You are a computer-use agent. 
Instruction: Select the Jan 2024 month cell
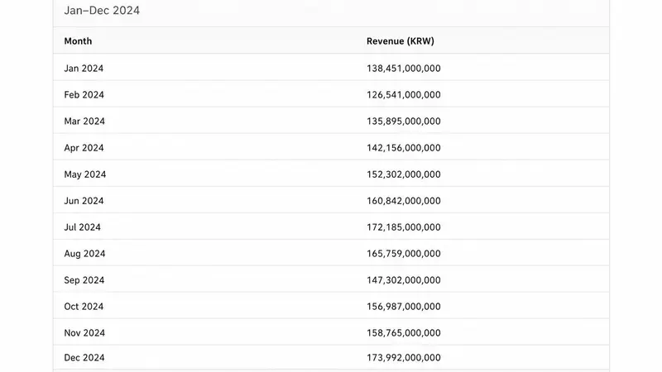pyautogui.click(x=84, y=69)
